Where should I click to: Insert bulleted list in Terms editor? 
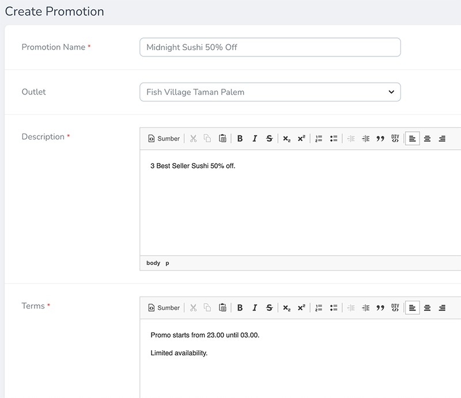pyautogui.click(x=334, y=308)
